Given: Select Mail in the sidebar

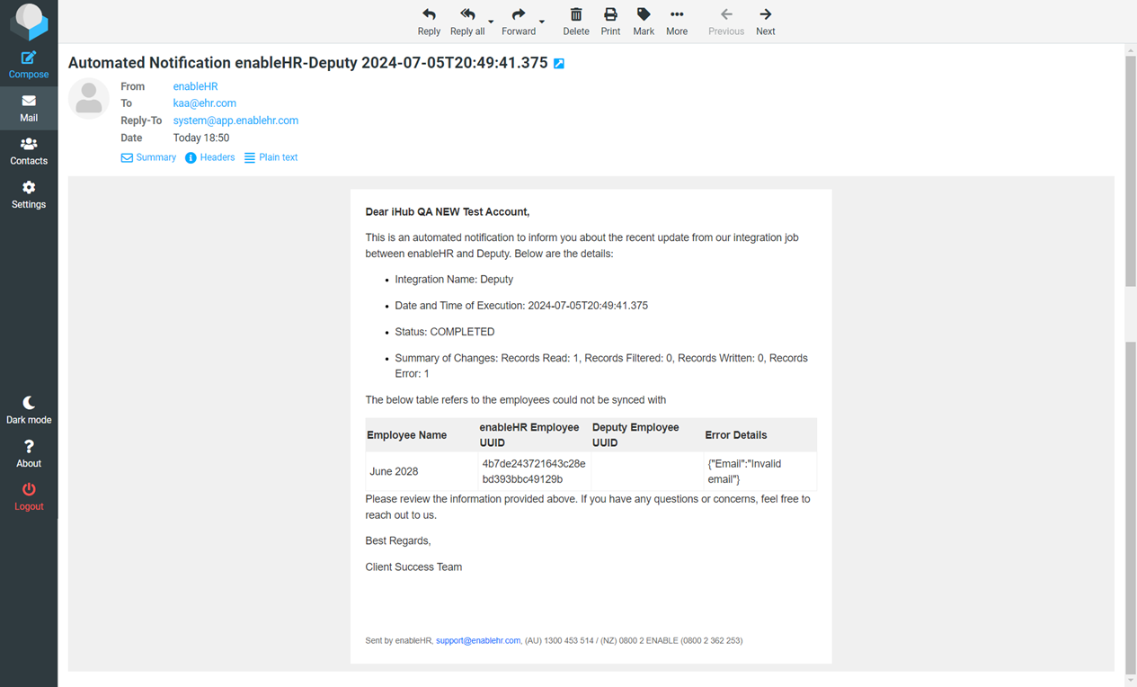Looking at the screenshot, I should click(29, 108).
